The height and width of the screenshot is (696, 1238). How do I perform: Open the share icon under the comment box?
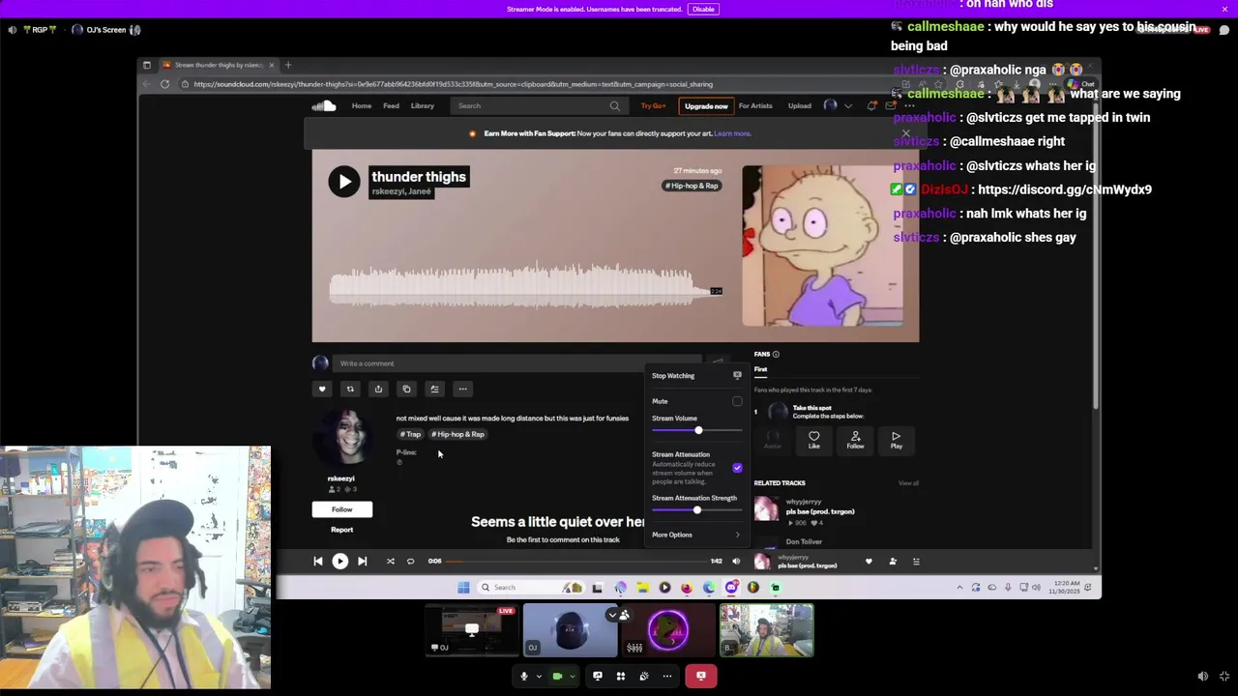coord(378,390)
